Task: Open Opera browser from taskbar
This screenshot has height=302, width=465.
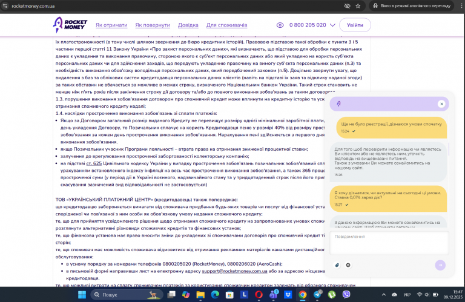Action: 259,295
